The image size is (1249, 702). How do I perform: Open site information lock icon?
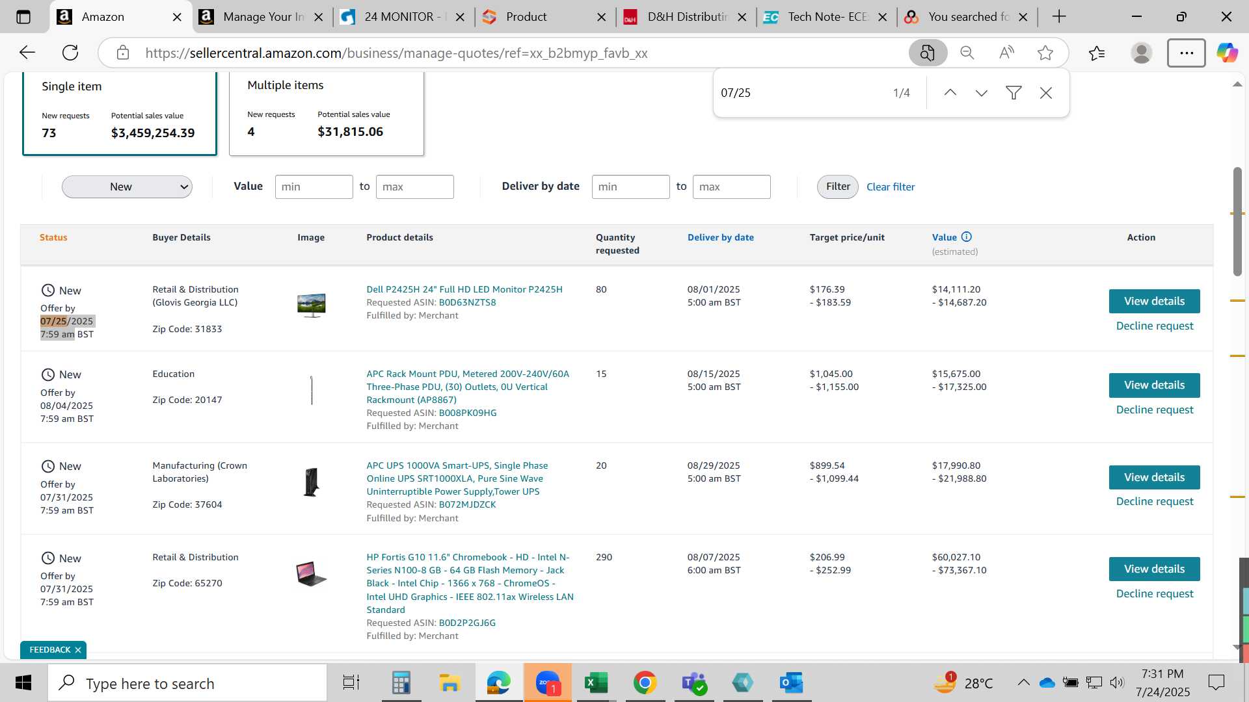123,53
